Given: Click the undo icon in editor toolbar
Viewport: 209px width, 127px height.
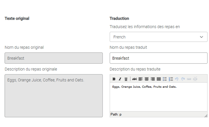Looking at the screenshot, I should coord(177,79).
